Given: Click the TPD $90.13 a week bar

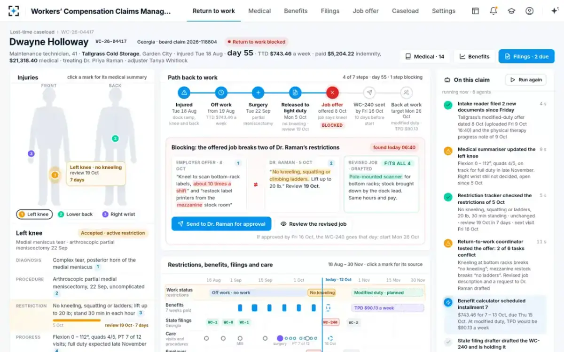Looking at the screenshot, I should point(388,308).
